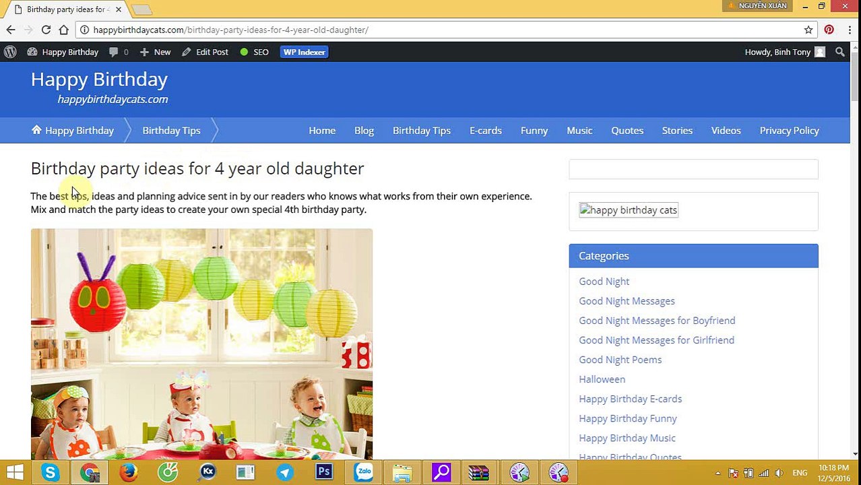
Task: Click the Pinterest extension icon
Action: click(829, 30)
